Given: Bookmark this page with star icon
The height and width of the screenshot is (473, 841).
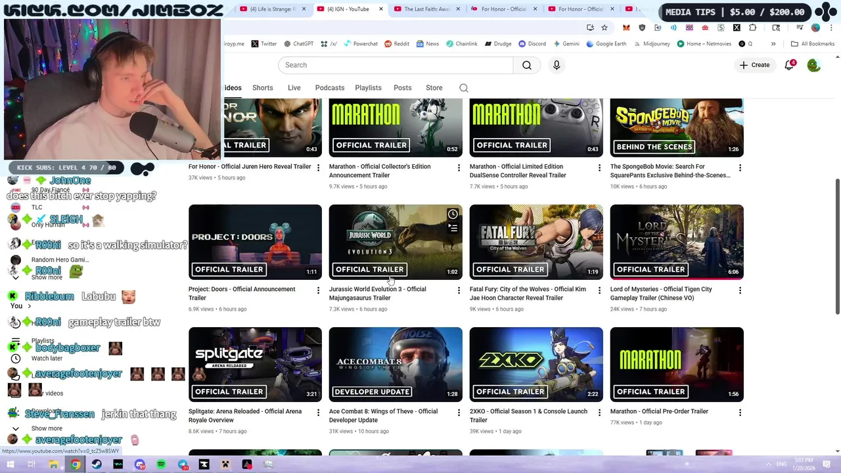Looking at the screenshot, I should tap(604, 28).
